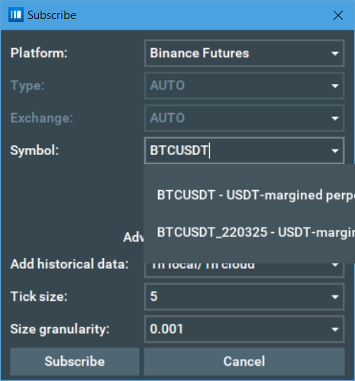
Task: Click the Platform label
Action: (39, 53)
